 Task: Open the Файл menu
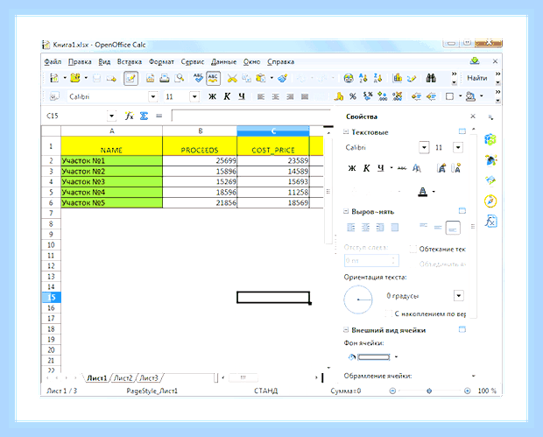(53, 61)
